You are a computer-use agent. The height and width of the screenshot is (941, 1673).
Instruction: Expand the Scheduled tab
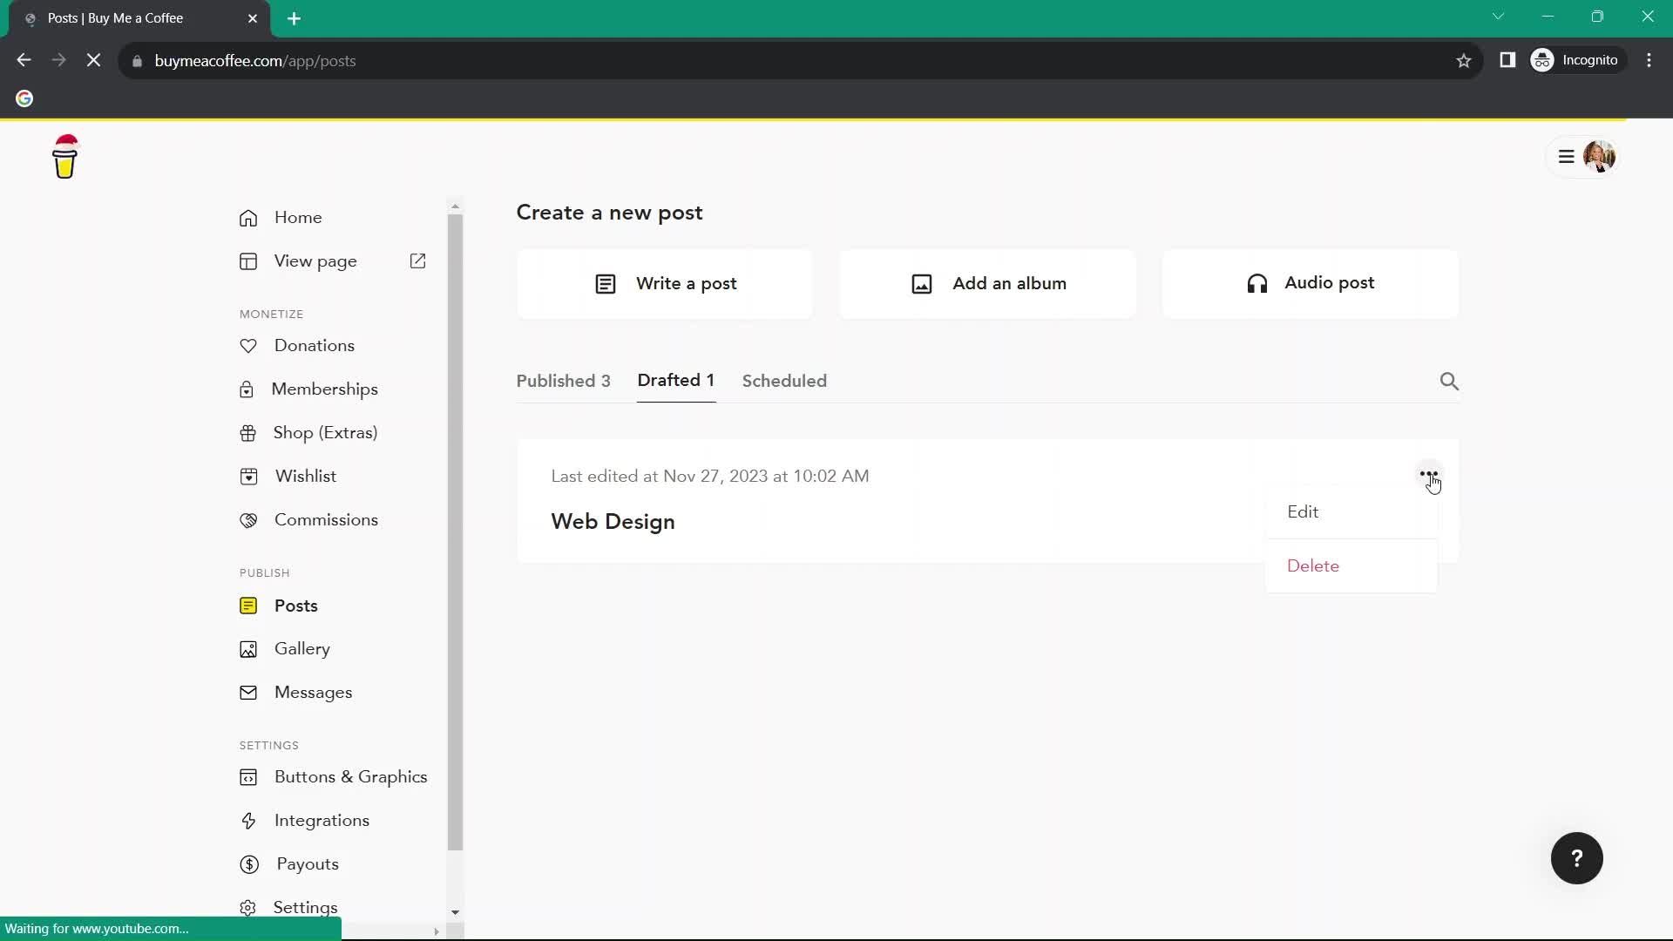click(x=785, y=380)
